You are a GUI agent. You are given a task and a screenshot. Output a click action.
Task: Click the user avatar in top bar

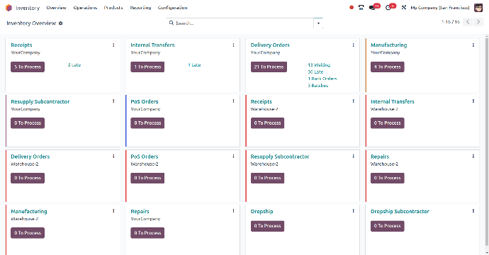click(x=478, y=8)
